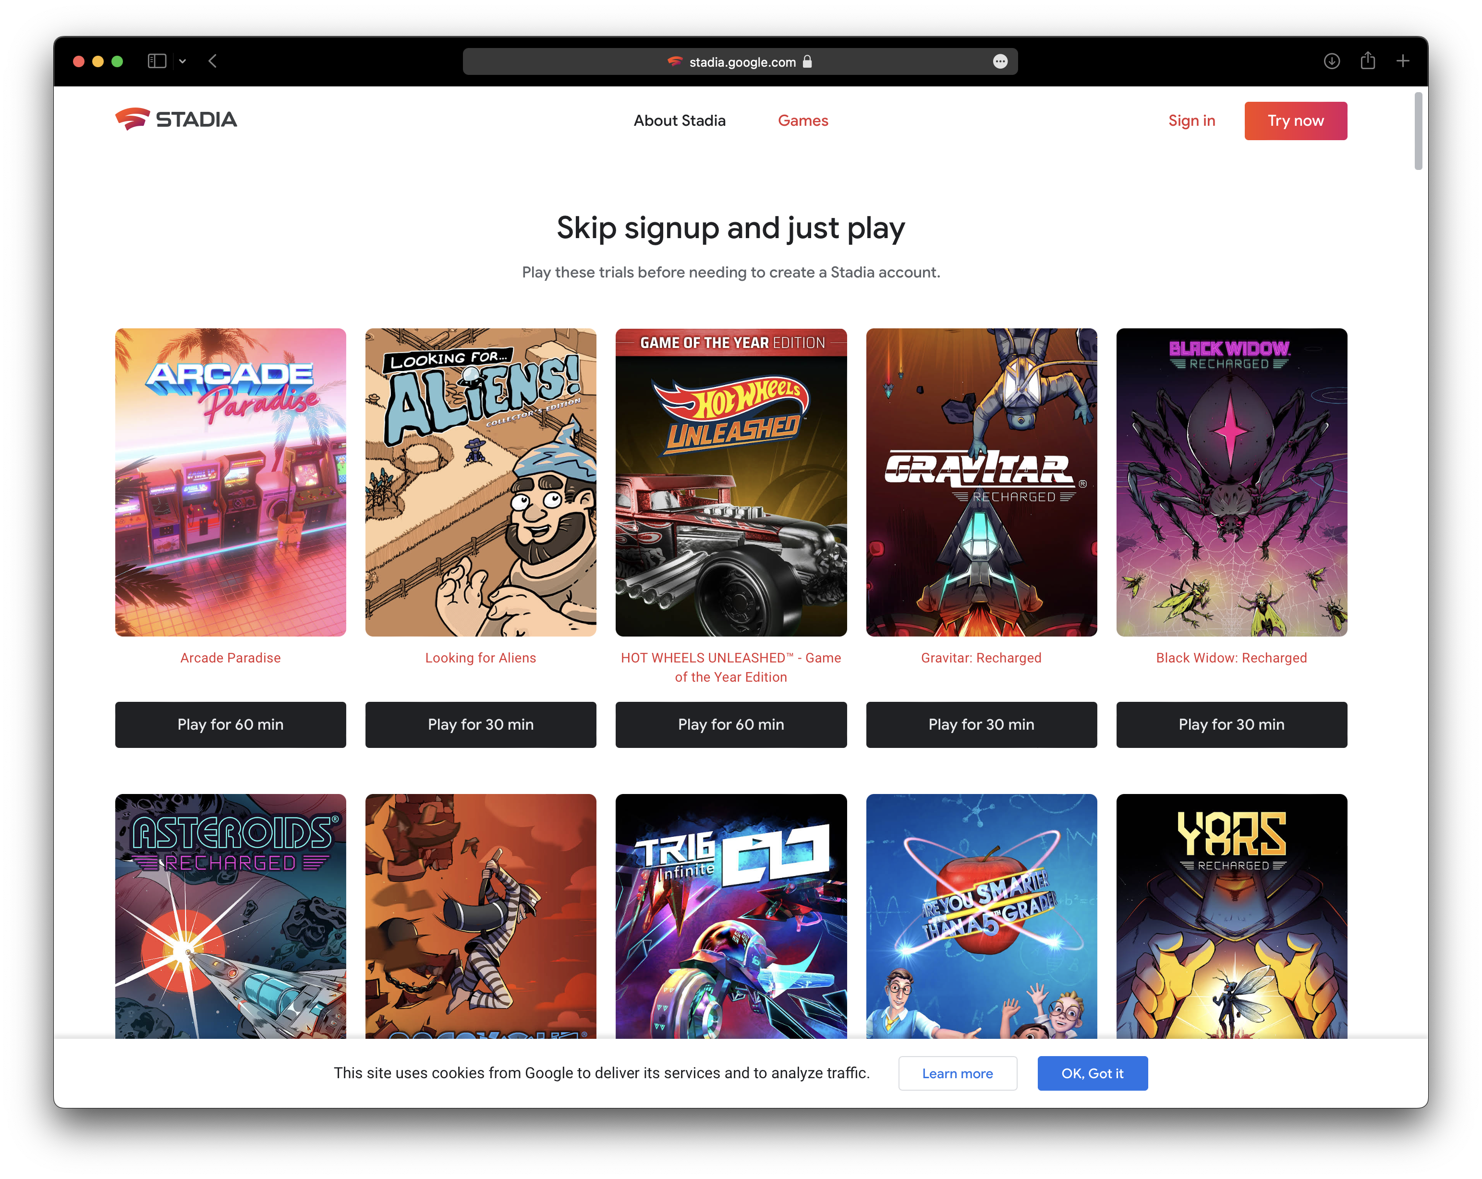Click the Try now button
This screenshot has height=1179, width=1482.
point(1295,121)
